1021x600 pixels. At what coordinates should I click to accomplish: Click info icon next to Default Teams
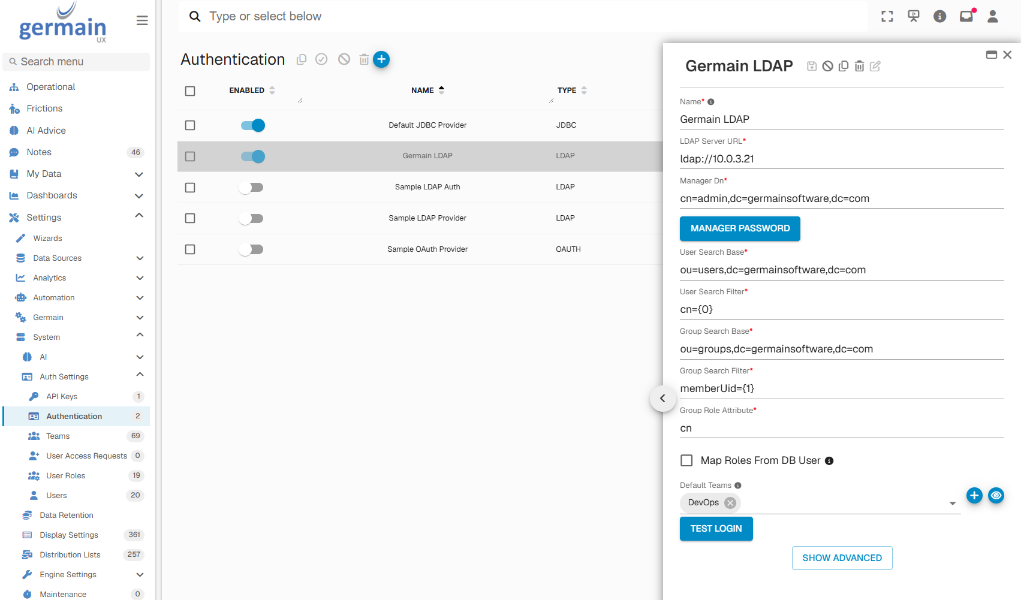point(738,486)
